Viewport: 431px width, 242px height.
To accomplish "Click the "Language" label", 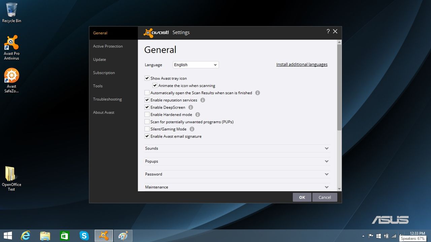I will (154, 65).
